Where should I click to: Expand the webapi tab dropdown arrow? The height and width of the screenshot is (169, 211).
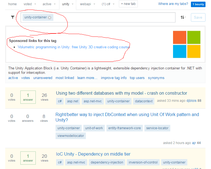(x=94, y=4)
